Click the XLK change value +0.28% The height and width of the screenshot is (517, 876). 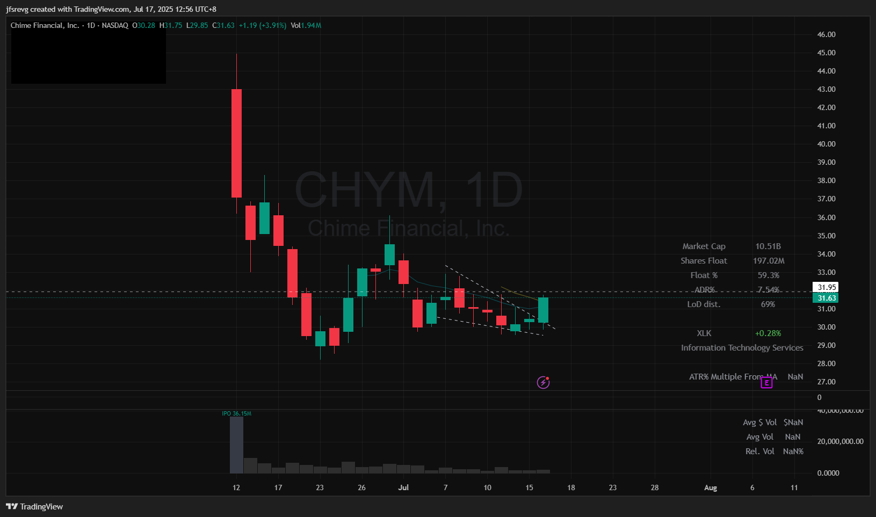coord(768,333)
